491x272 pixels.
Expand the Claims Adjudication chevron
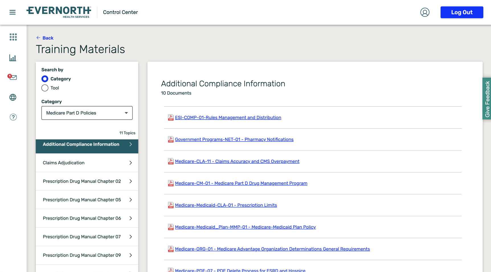tap(131, 163)
